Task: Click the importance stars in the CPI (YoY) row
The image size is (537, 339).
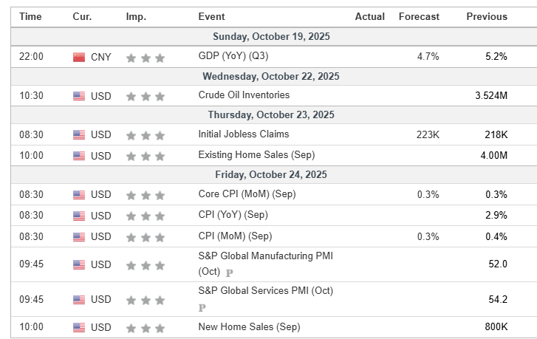Action: [146, 216]
